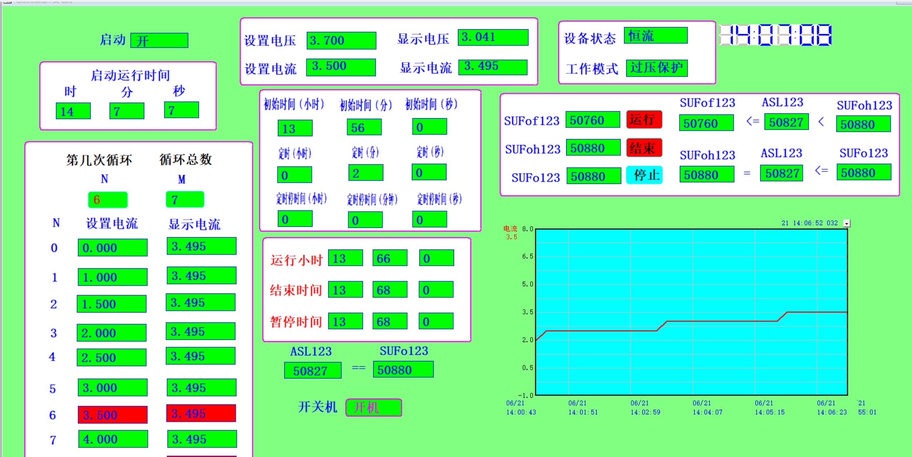Click the 显示电压 value 3.041
This screenshot has height=457, width=912.
pyautogui.click(x=493, y=38)
